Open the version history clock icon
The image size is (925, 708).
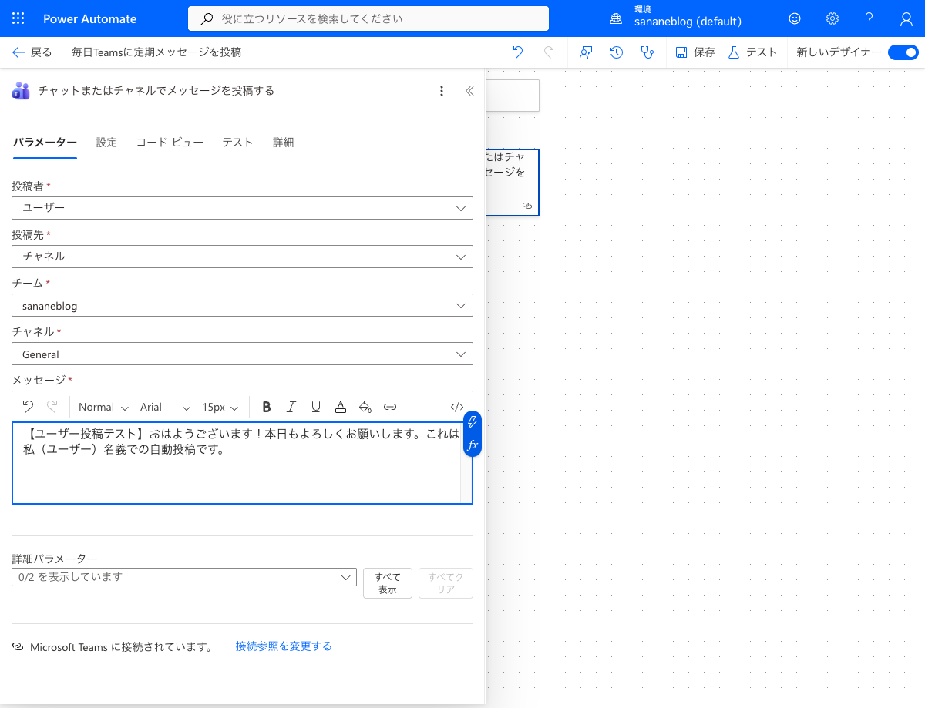click(x=617, y=52)
